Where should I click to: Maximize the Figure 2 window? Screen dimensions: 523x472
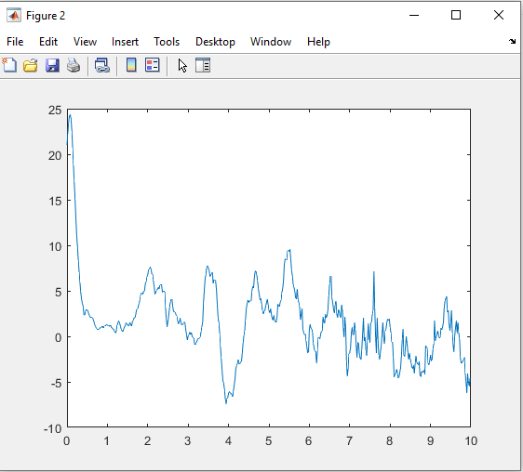click(x=456, y=15)
